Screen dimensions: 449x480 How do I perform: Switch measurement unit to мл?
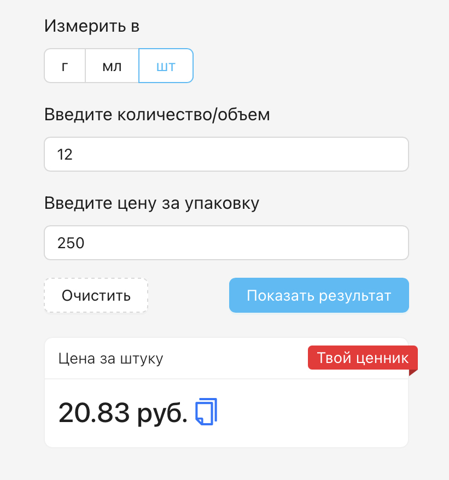(112, 66)
